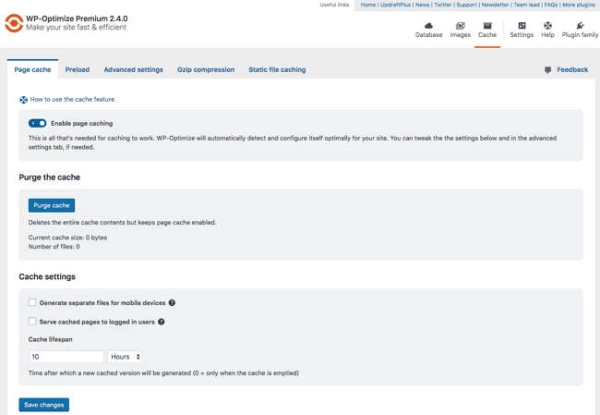Viewport: 600px width, 415px height.
Task: Open the Help lifebuoy icon
Action: click(x=547, y=26)
